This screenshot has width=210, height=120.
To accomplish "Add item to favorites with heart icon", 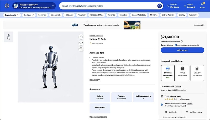I will pyautogui.click(x=81, y=43).
